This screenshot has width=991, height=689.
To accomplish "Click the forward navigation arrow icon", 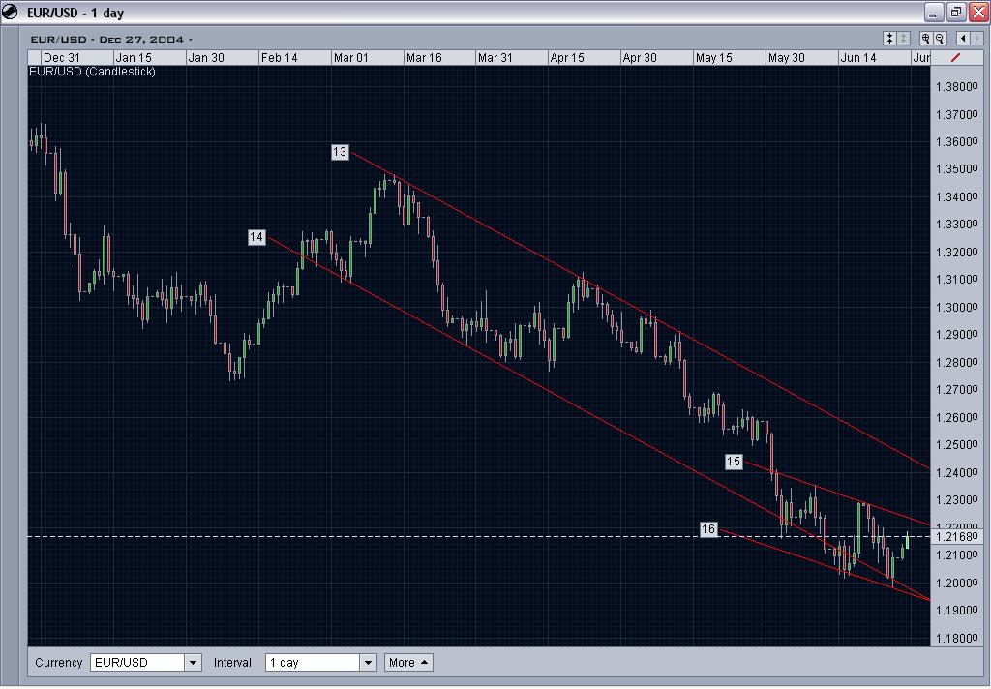I will (x=977, y=39).
